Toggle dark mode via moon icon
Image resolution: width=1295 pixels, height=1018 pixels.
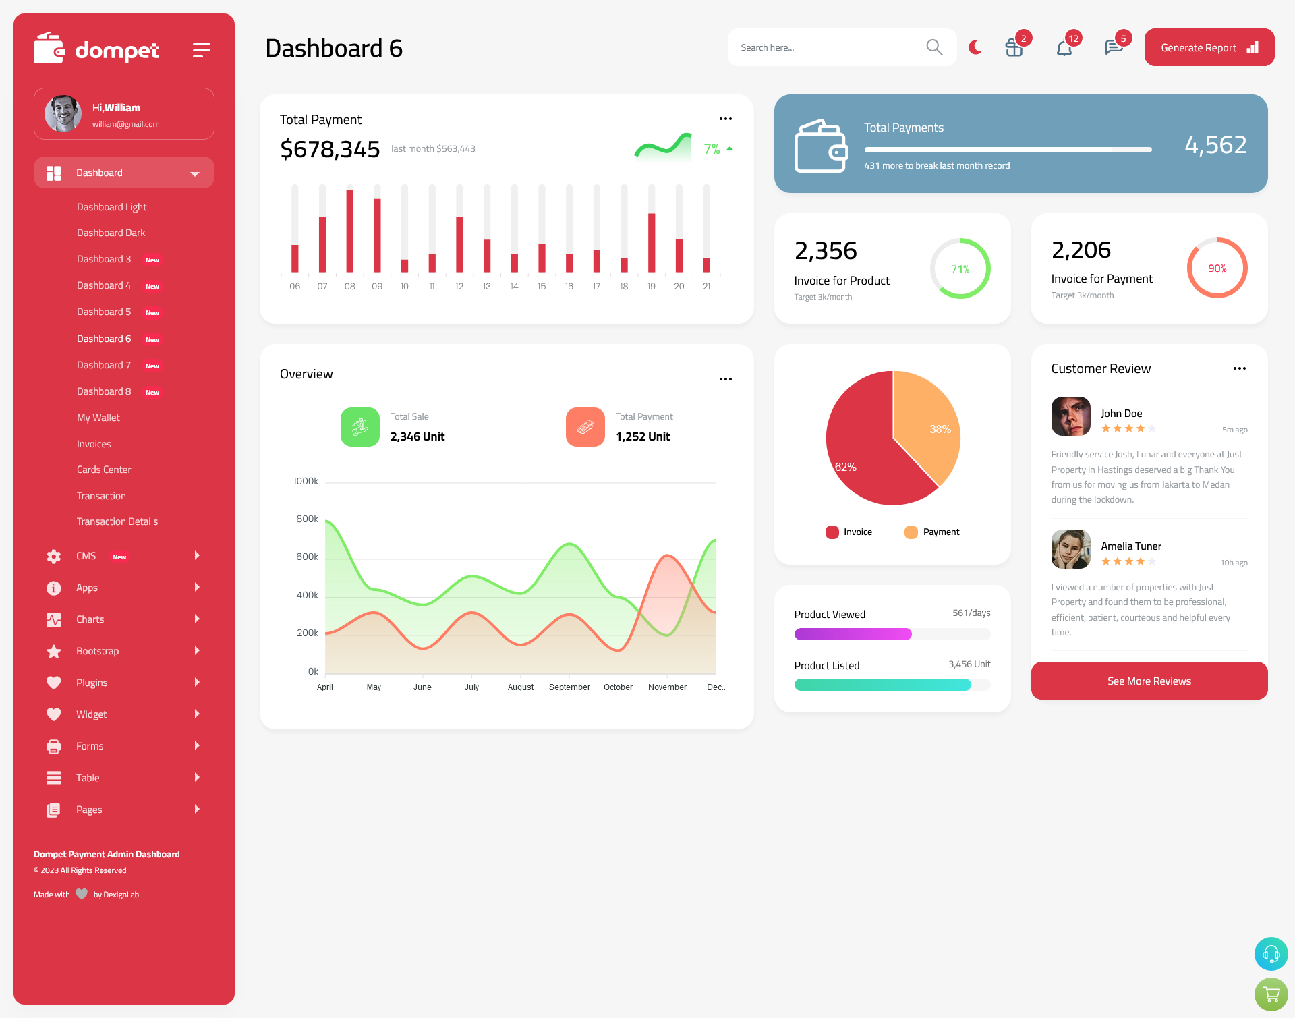click(x=975, y=47)
